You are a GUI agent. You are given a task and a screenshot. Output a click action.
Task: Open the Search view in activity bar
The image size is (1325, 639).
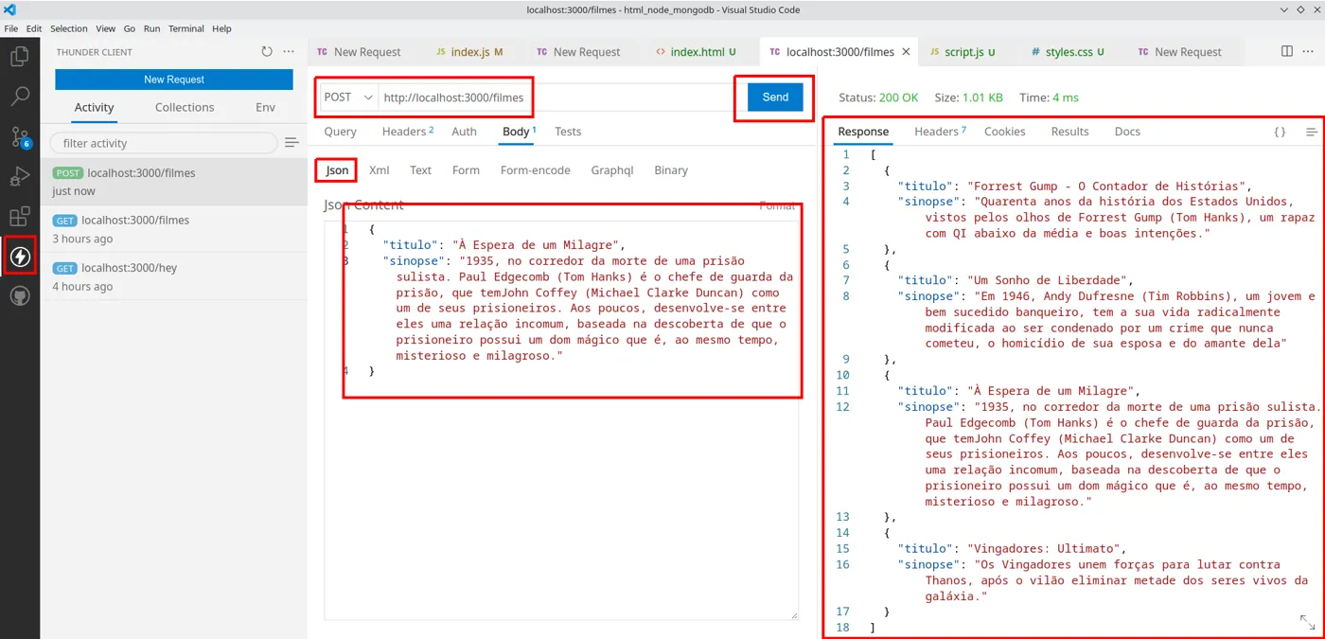pos(19,97)
